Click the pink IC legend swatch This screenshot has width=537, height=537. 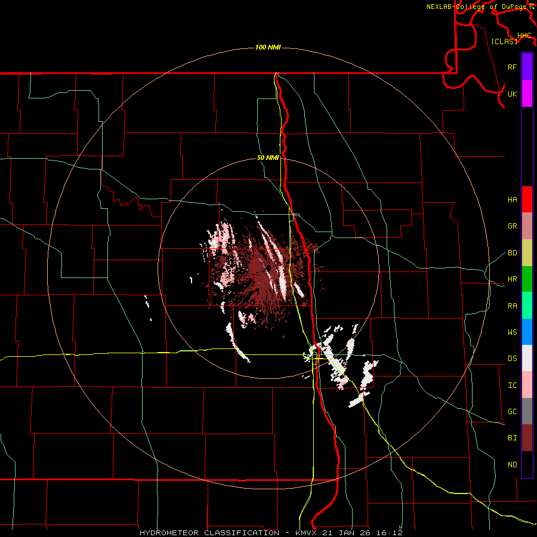[x=527, y=385]
